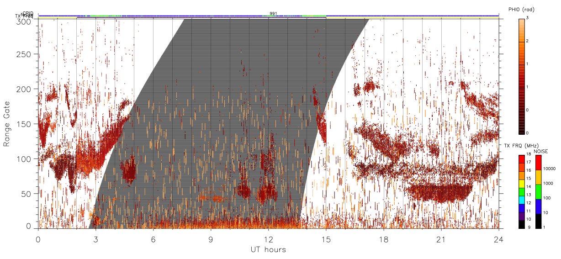Image resolution: width=561 pixels, height=259 pixels.
Task: Click the NOISE legend value '1'
Action: (x=544, y=227)
